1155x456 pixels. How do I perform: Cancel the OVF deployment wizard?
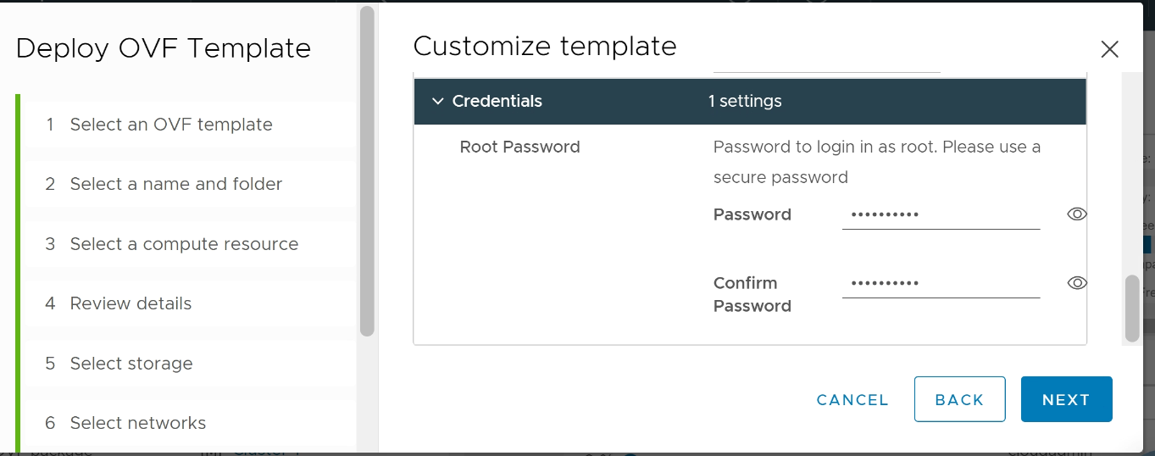(852, 400)
